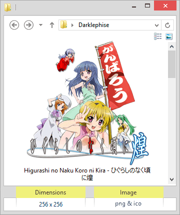Switch to details list view
The width and height of the screenshot is (180, 215).
[x=157, y=36]
